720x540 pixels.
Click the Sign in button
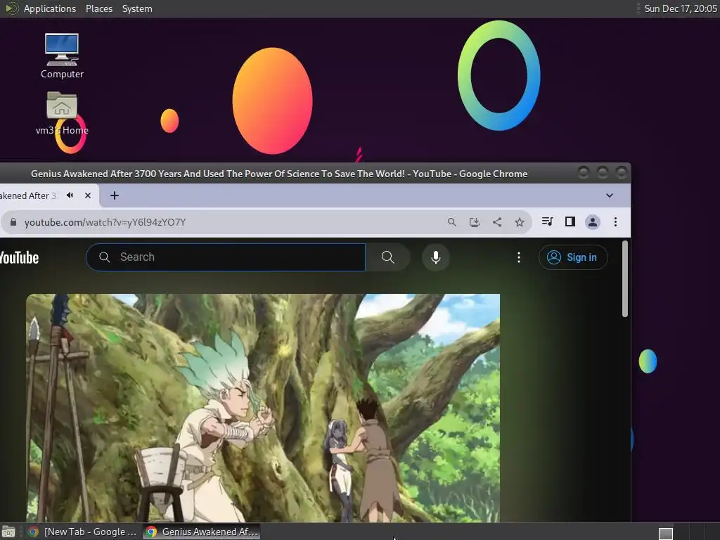(x=573, y=257)
